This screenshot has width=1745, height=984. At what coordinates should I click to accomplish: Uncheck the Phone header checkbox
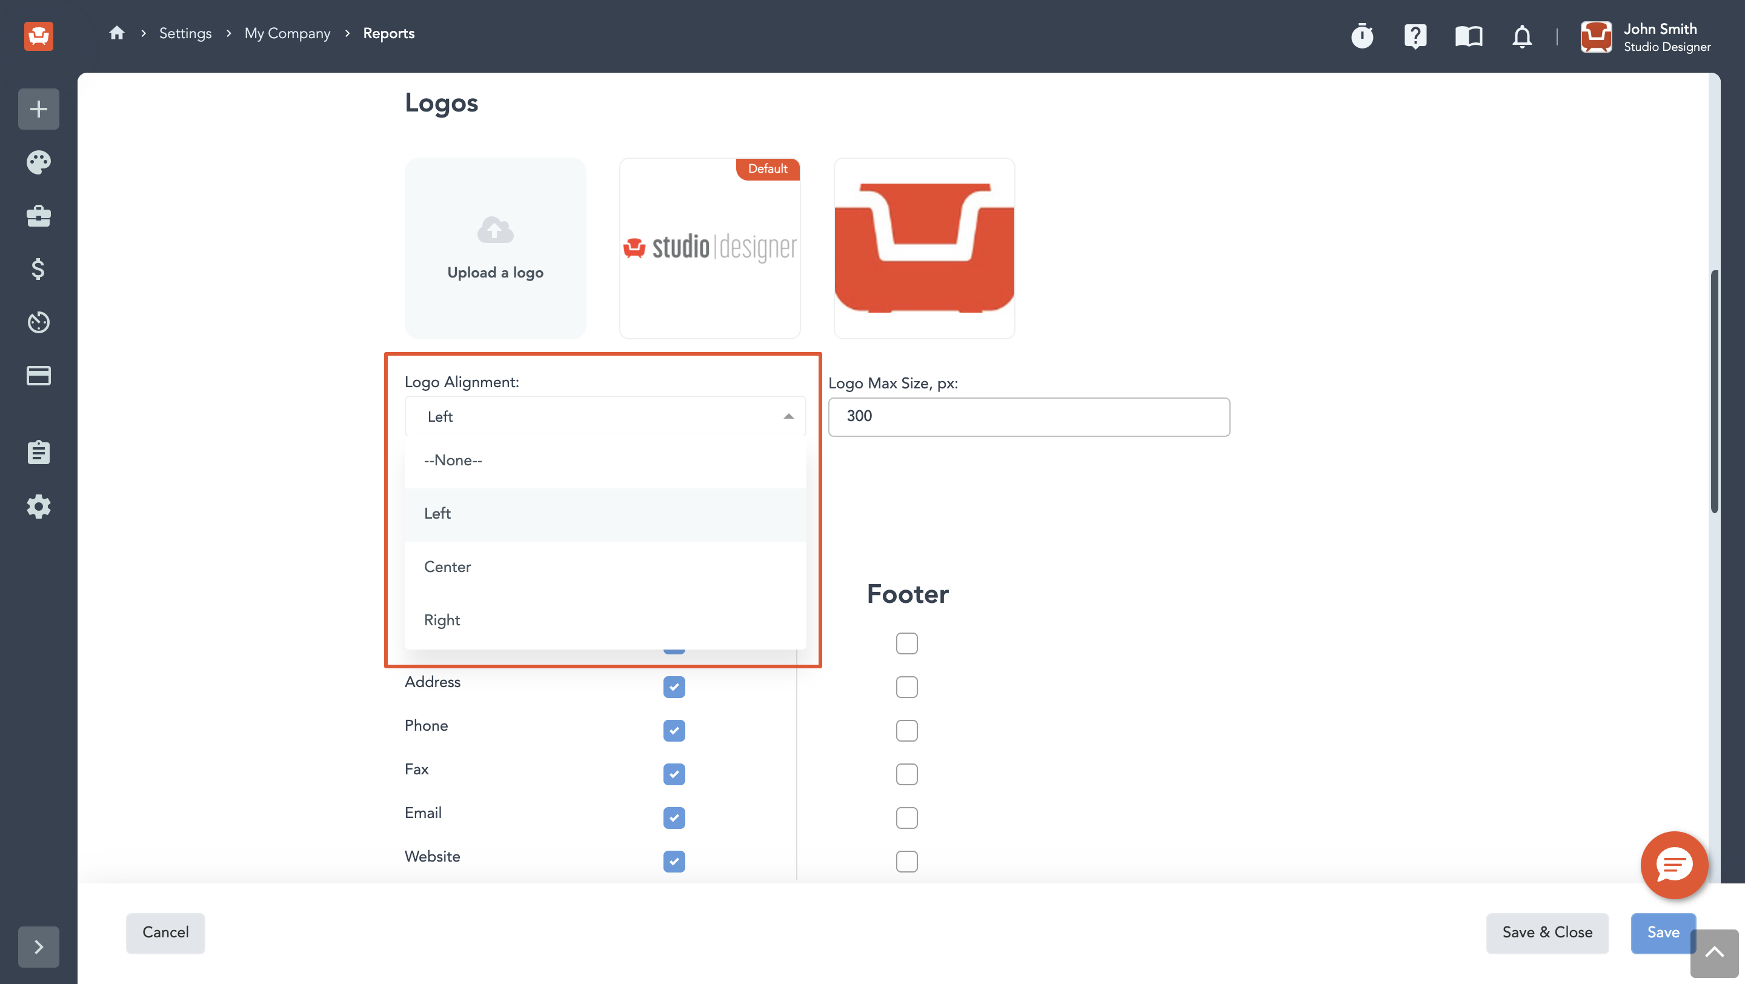coord(674,731)
